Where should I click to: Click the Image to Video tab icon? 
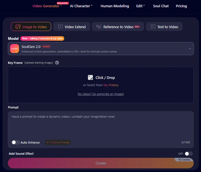[18, 27]
